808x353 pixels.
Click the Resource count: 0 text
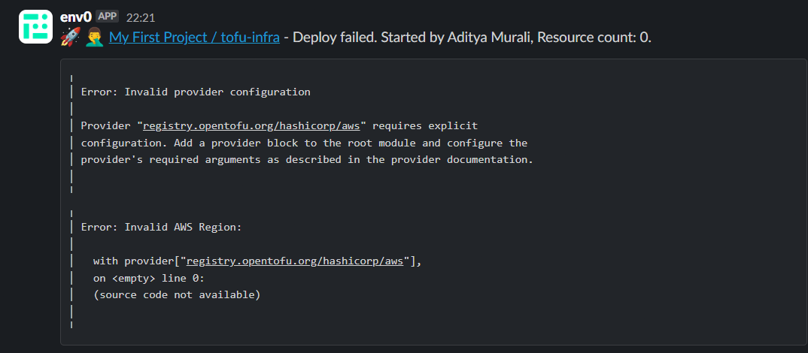[x=594, y=38]
